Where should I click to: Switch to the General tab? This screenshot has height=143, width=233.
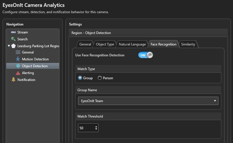pyautogui.click(x=85, y=44)
